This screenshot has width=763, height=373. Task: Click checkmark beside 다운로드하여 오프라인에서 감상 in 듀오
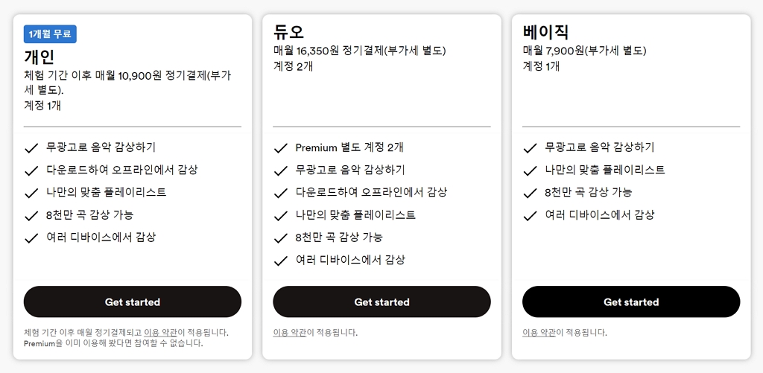280,193
